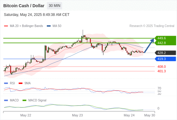Click the 419.3 pivot price label

(x=165, y=59)
